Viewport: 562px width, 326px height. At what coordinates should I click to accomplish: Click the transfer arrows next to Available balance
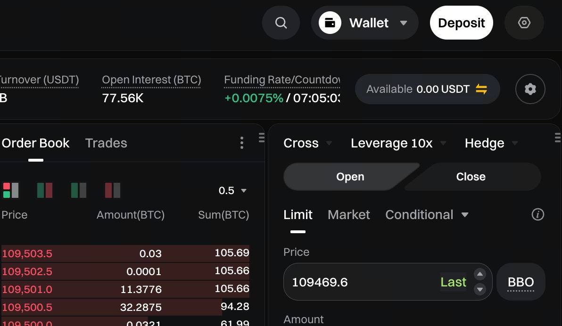tap(481, 89)
